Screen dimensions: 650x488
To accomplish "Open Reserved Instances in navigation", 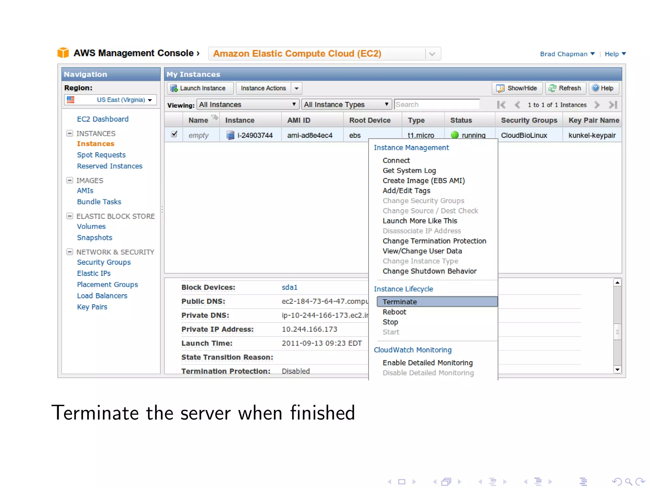I will click(110, 166).
